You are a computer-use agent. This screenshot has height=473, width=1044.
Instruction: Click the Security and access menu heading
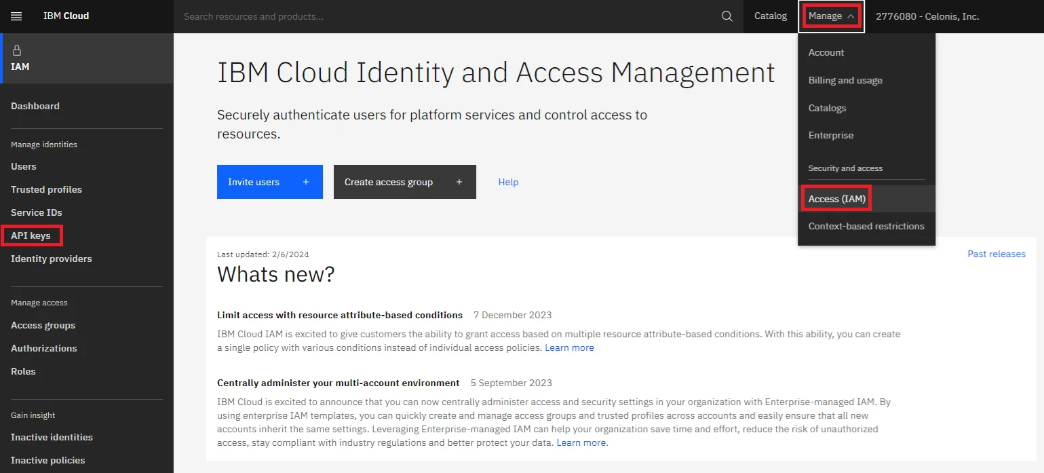tap(845, 168)
